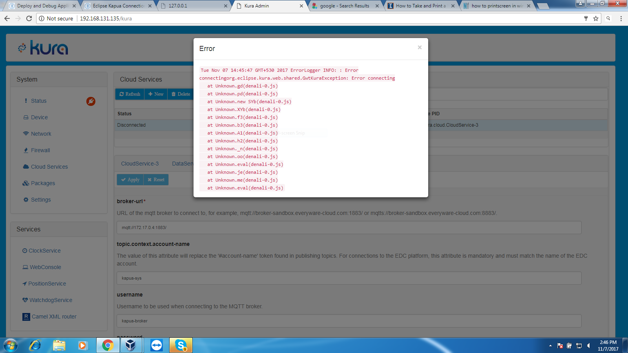Viewport: 628px width, 353px height.
Task: Open the Chrome three-dot menu
Action: [x=621, y=18]
